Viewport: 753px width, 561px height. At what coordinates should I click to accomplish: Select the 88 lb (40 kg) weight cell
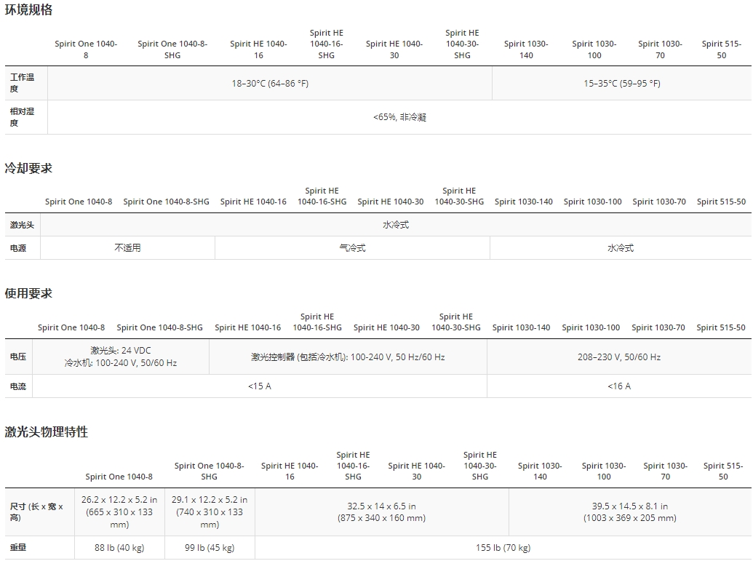click(119, 548)
